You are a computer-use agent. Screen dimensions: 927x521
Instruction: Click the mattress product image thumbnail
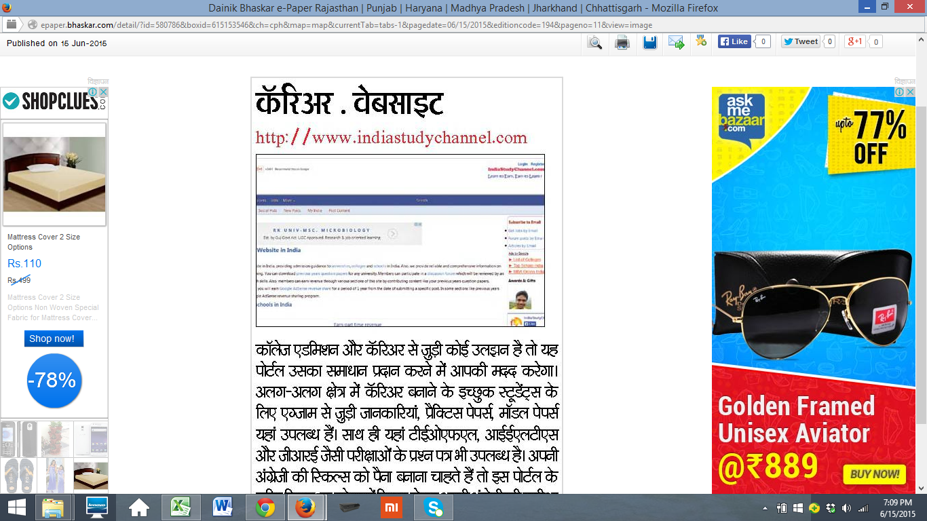click(54, 174)
